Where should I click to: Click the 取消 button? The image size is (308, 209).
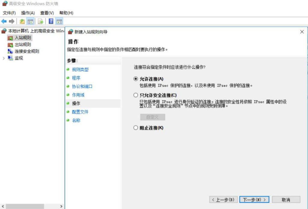(x=286, y=200)
